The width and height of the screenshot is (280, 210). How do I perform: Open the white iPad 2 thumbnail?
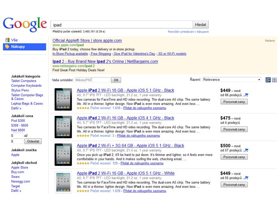tap(63, 182)
